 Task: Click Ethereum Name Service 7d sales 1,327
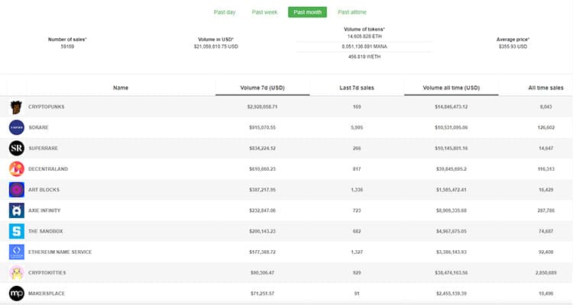pos(357,252)
